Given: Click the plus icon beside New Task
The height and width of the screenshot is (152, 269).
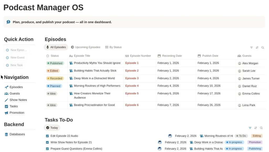Looking at the screenshot, I should tap(7, 65).
